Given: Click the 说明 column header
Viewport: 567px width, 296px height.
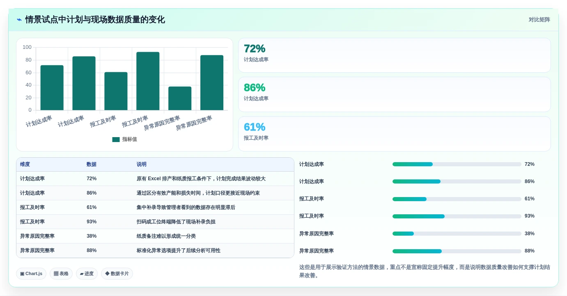Looking at the screenshot, I should [x=142, y=164].
